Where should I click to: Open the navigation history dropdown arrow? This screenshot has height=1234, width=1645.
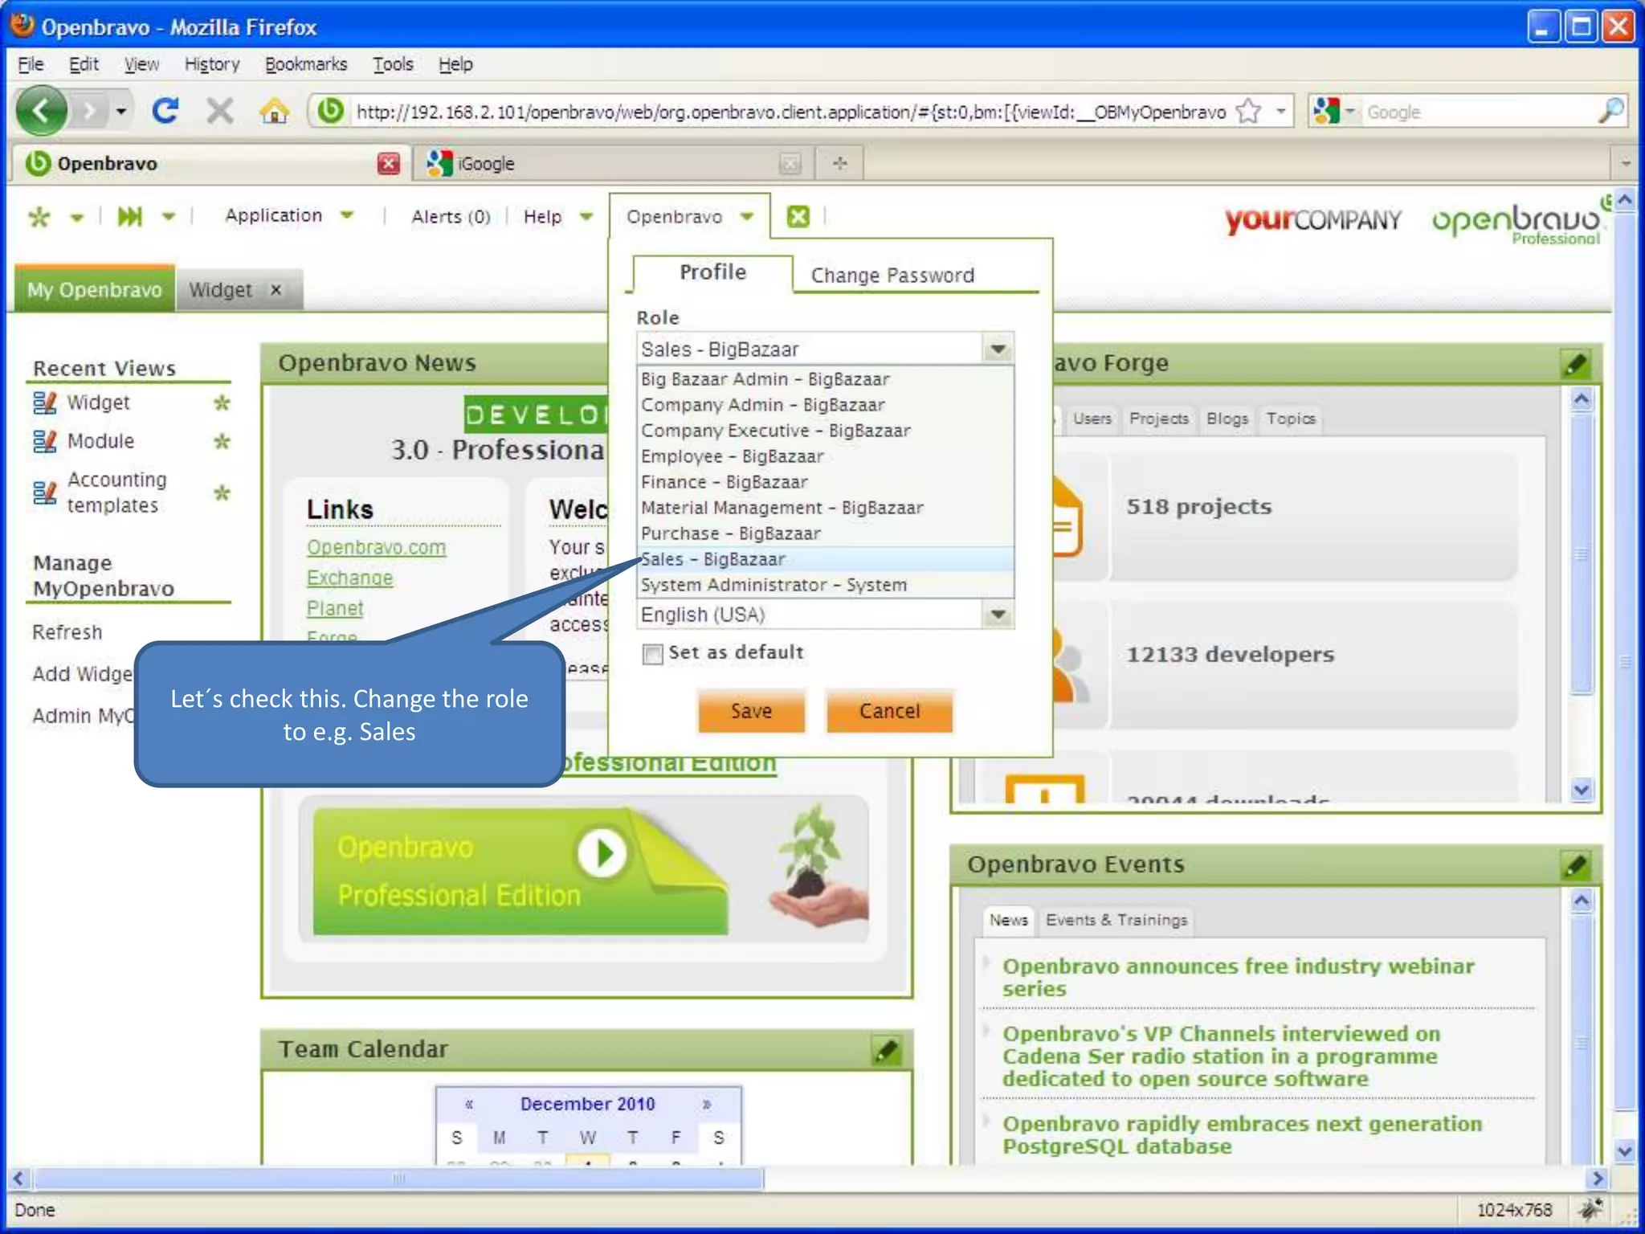click(121, 111)
